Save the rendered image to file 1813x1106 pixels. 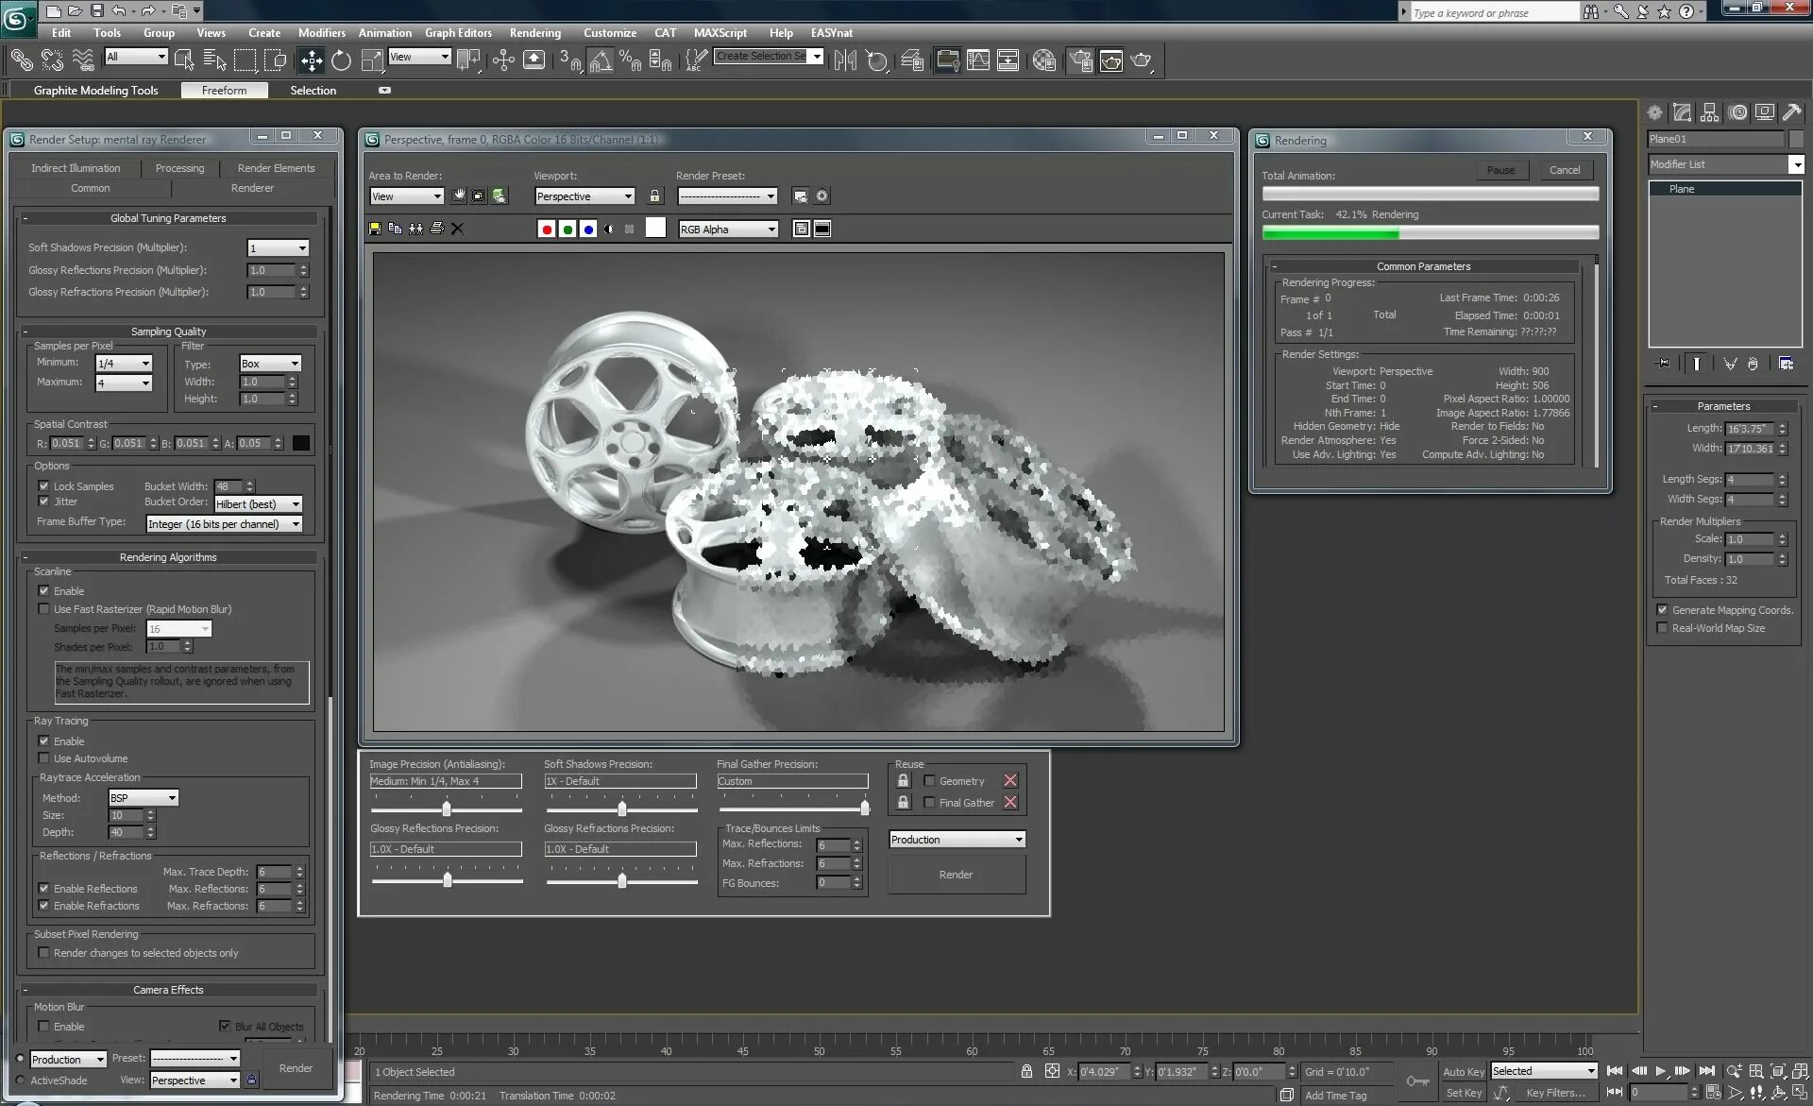(x=374, y=228)
